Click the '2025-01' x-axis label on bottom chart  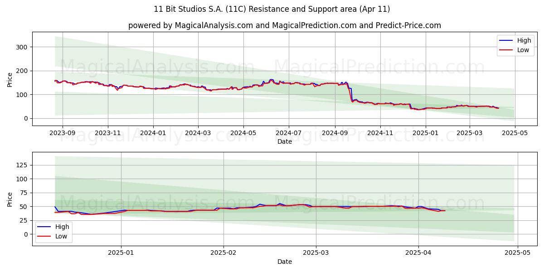(x=121, y=253)
